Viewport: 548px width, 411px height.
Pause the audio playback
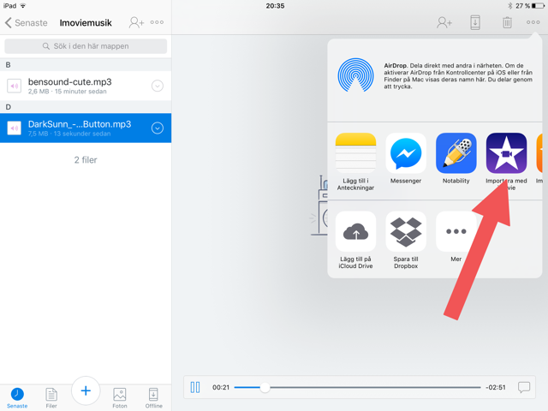tap(195, 388)
